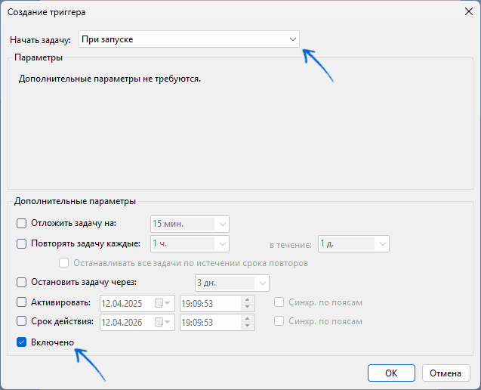Viewport: 481px width, 390px height.
Task: Expand the Начать задачу dropdown list
Action: (292, 39)
